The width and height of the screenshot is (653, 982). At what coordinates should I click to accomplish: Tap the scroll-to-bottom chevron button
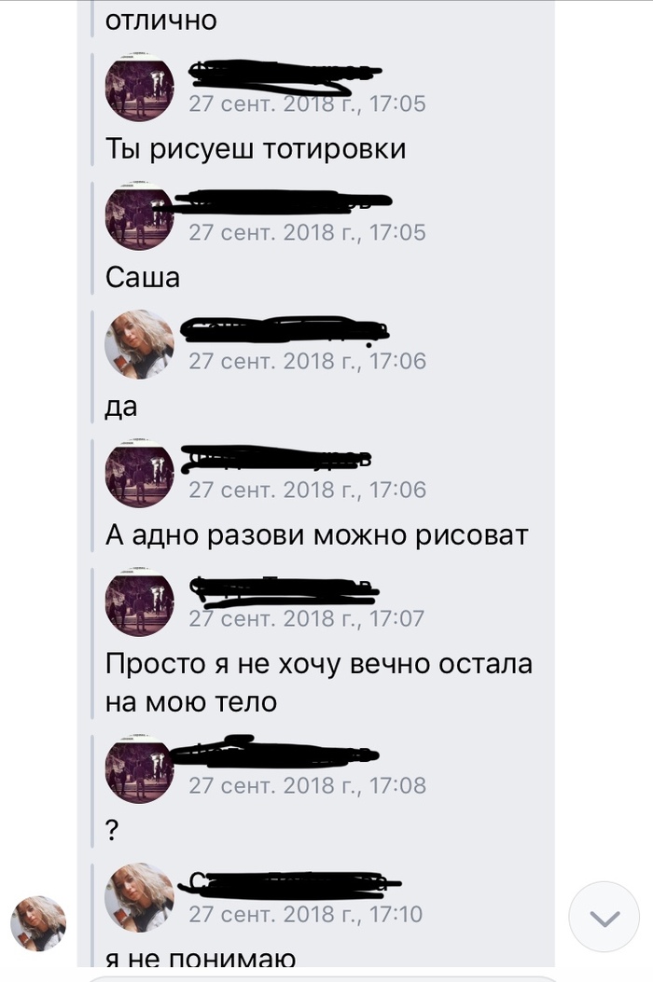pos(604,916)
